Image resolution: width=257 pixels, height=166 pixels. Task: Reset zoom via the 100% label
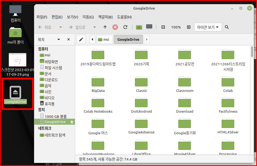[176, 27]
